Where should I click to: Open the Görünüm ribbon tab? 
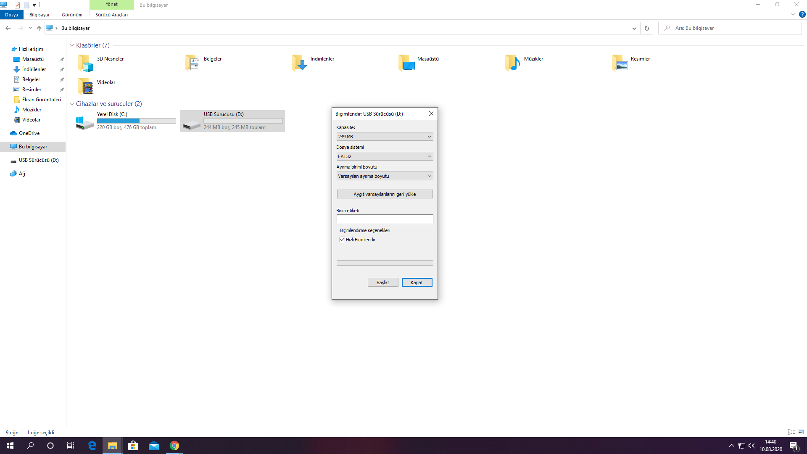click(72, 15)
